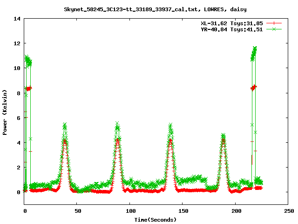Click the Time(Seconds) x-axis label

tap(156, 219)
